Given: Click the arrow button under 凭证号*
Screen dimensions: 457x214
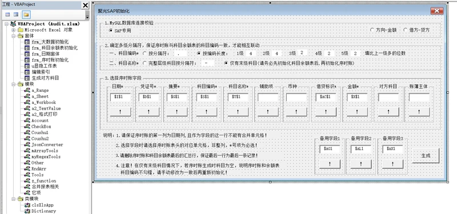Looking at the screenshot, I should click(149, 111).
